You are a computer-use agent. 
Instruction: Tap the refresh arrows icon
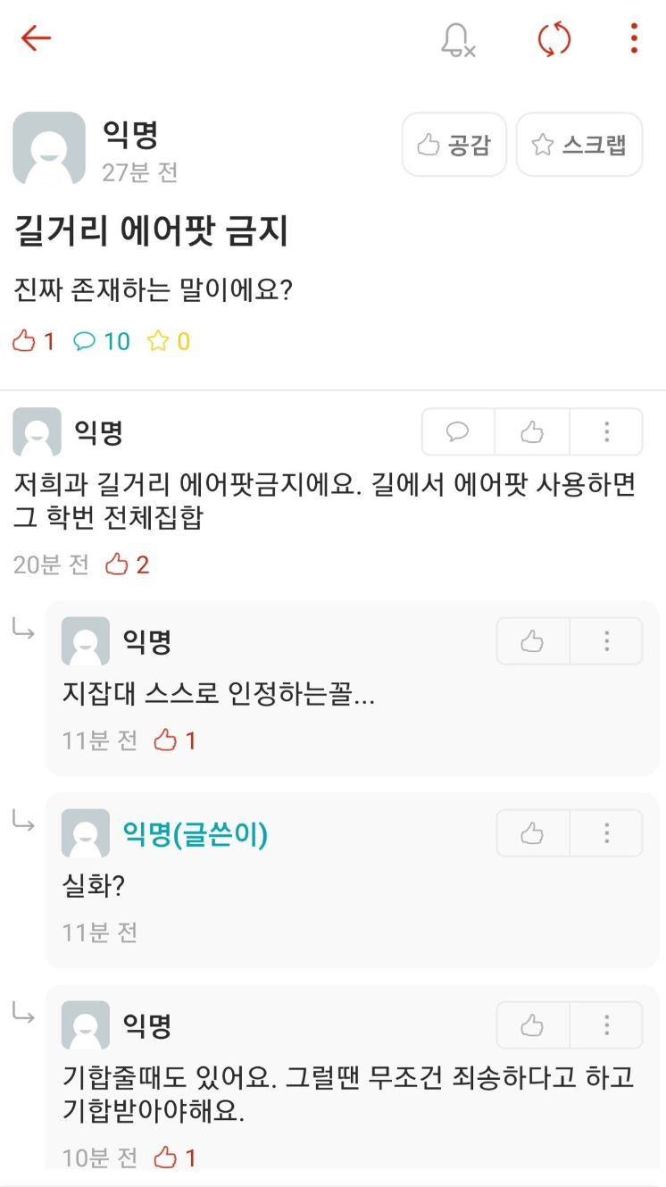coord(554,39)
